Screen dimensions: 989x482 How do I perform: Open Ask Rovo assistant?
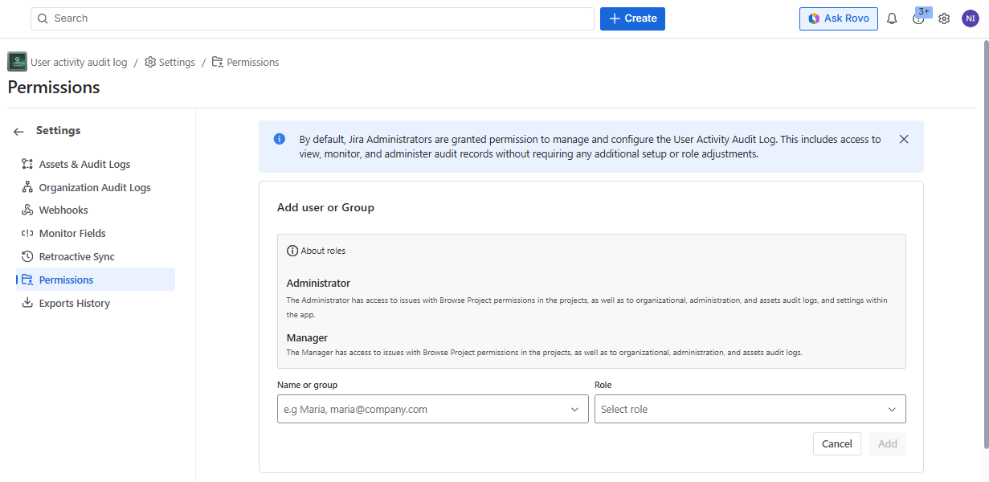coord(838,18)
